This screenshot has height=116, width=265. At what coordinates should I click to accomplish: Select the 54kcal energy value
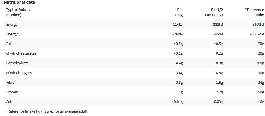pos(217,34)
